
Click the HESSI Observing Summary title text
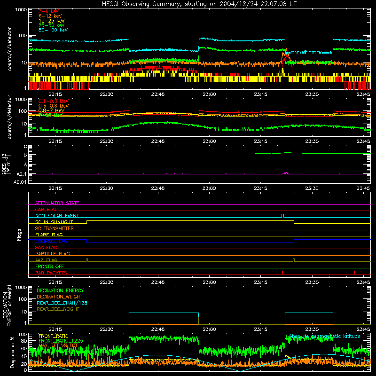[199, 4]
